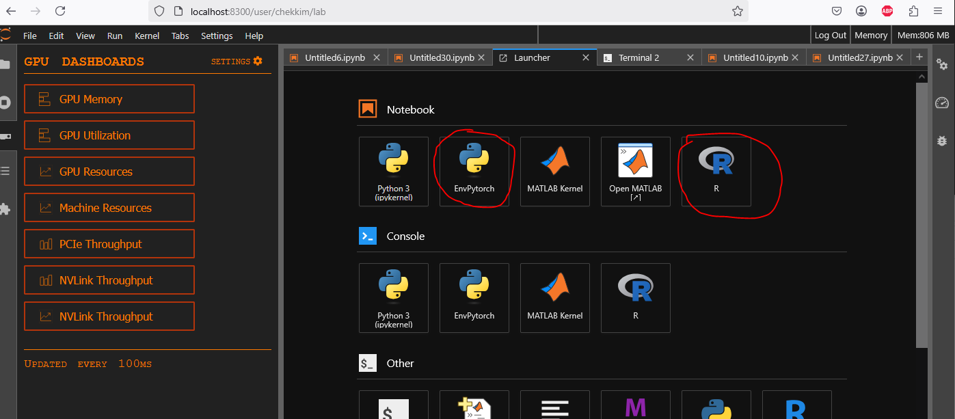Click GPU dashboards Settings gear
The width and height of the screenshot is (955, 419).
(x=258, y=62)
